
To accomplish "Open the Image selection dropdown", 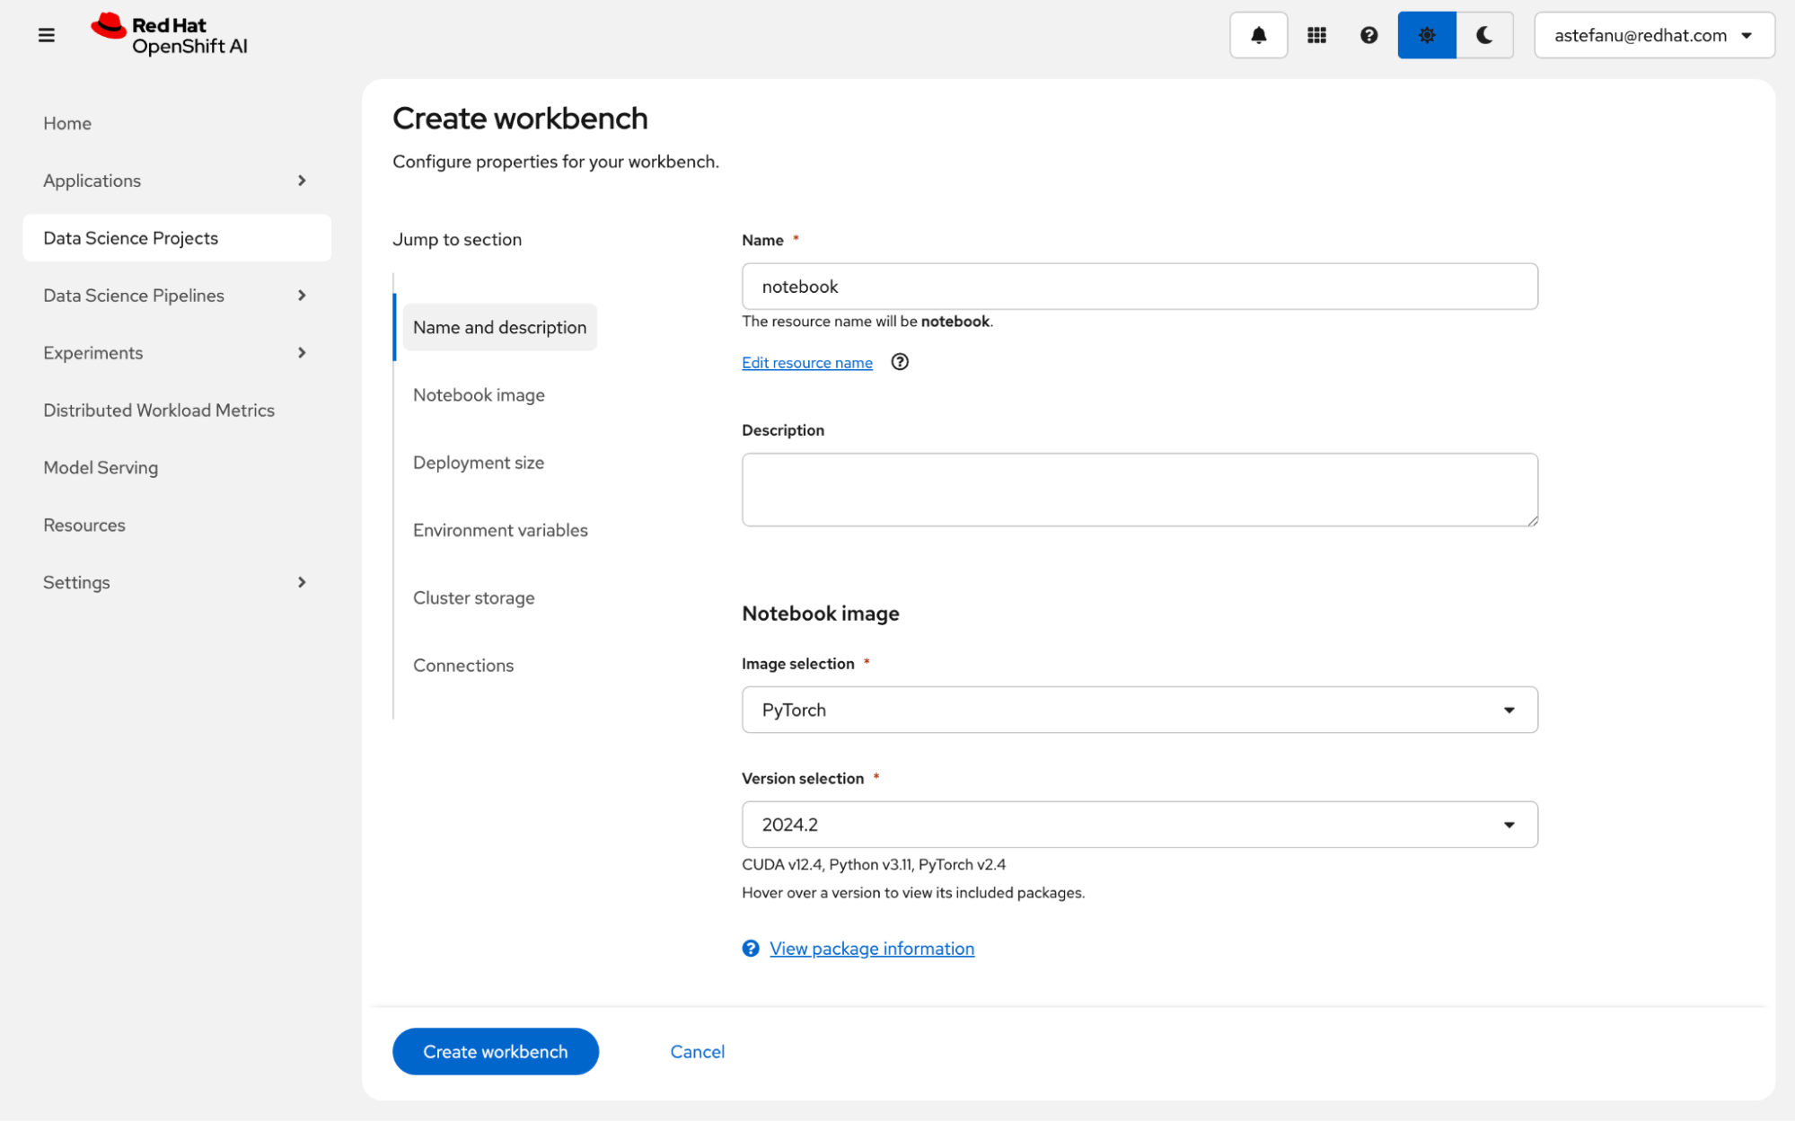I will tap(1139, 710).
